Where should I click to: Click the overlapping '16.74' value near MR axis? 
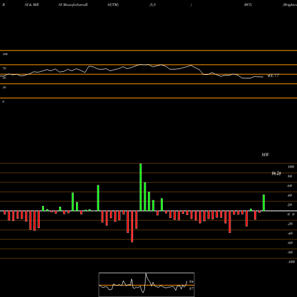tap(276, 173)
